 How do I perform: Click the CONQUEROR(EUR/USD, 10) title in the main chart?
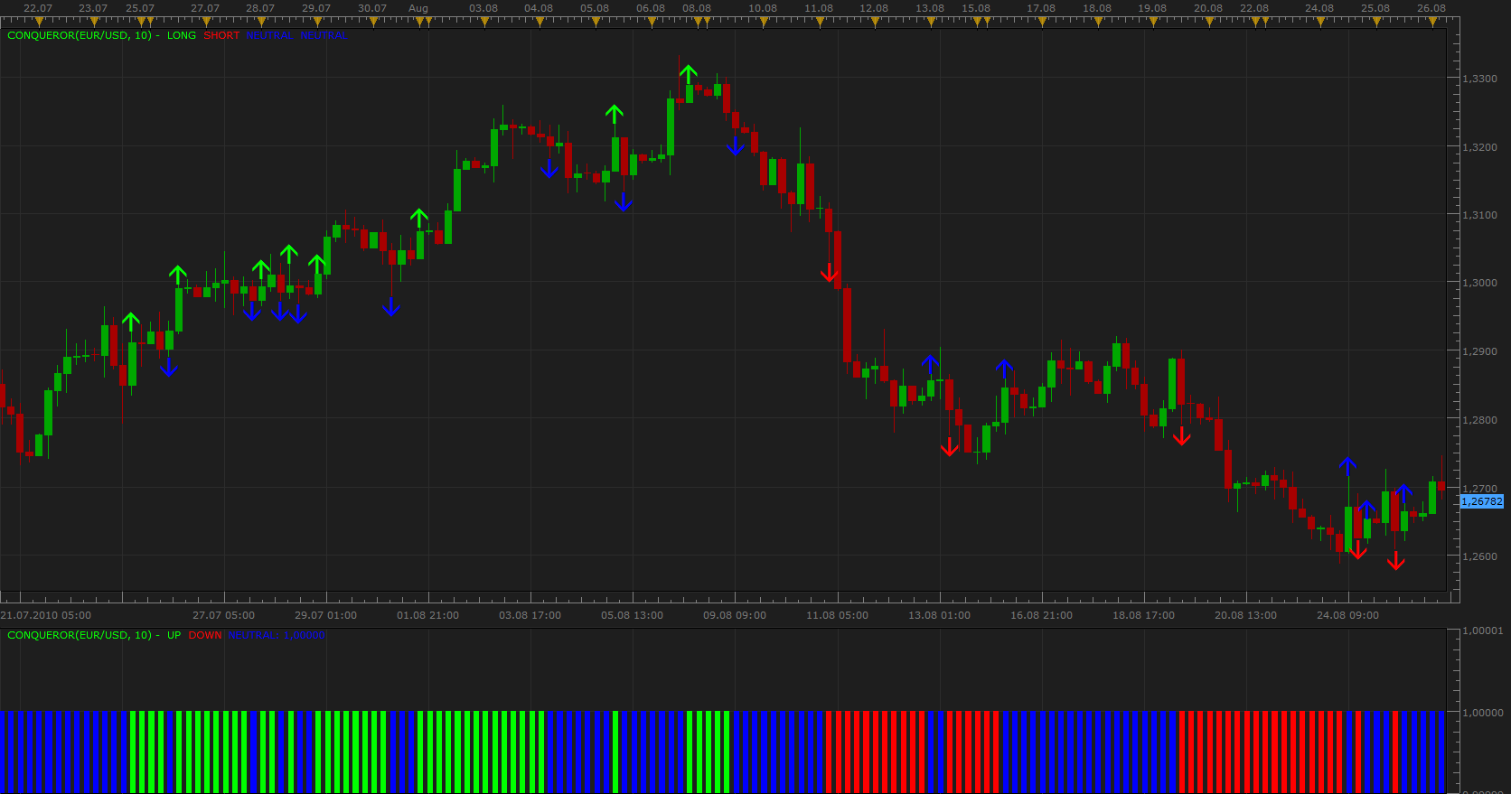tap(80, 36)
